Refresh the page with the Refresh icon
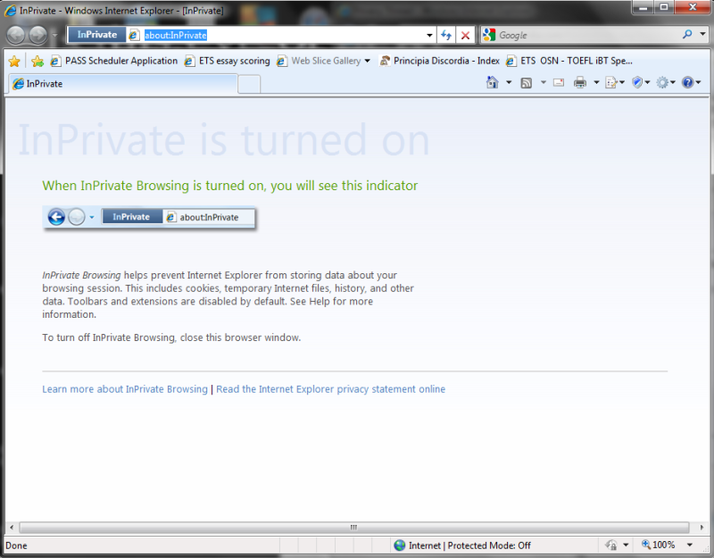This screenshot has height=558, width=714. tap(446, 35)
